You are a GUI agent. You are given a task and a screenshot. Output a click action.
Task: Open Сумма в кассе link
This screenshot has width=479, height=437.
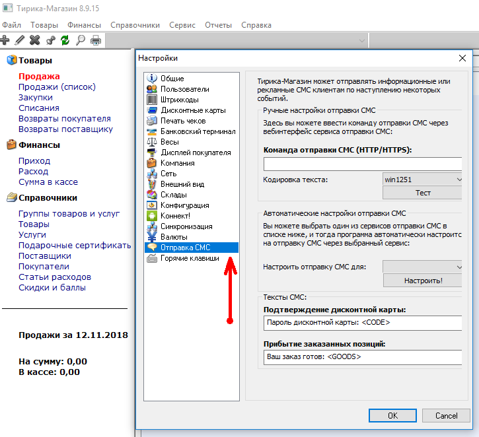point(48,182)
